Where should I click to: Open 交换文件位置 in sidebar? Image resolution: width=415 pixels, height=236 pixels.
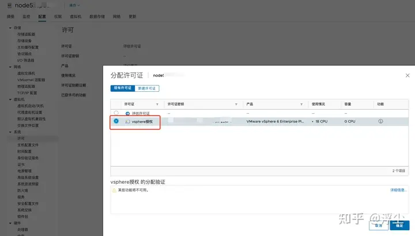click(x=28, y=126)
